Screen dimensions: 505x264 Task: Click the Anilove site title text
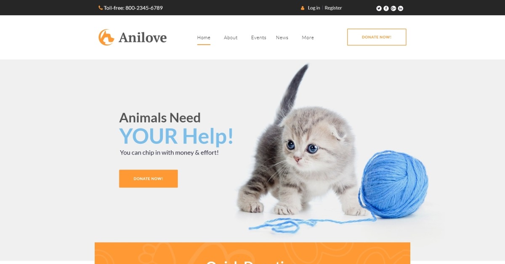[143, 37]
